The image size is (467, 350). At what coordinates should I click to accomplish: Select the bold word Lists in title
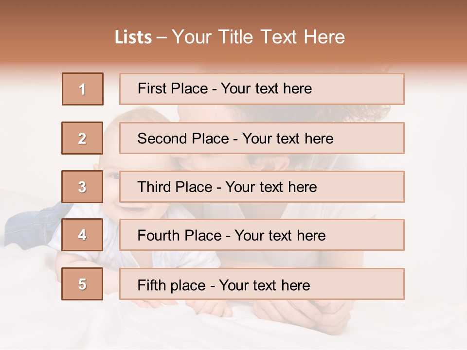(133, 37)
